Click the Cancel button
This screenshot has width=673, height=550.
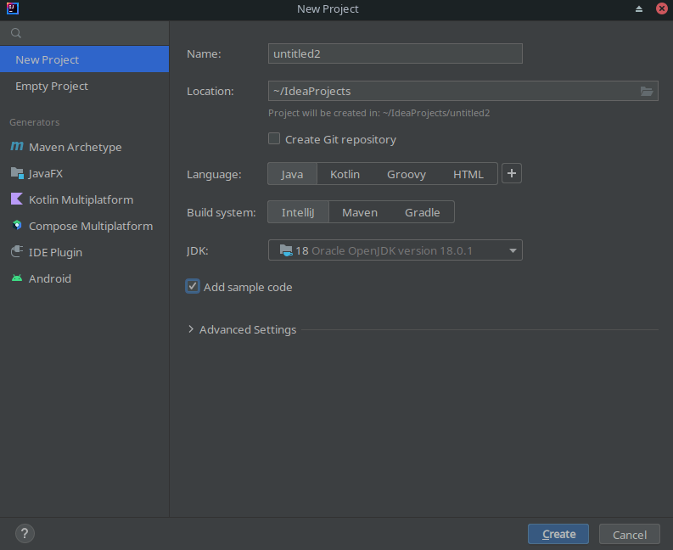[629, 534]
